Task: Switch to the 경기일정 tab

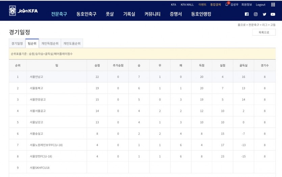Action: (x=17, y=43)
